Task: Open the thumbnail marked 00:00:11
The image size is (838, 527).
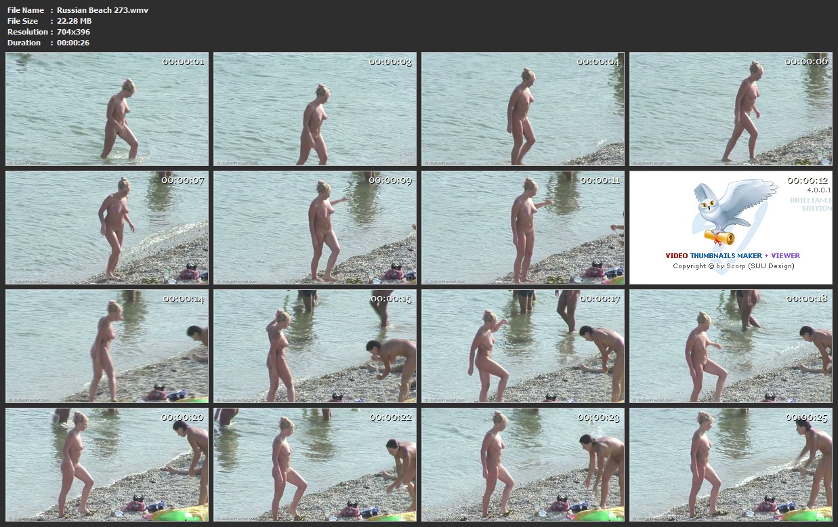Action: click(523, 228)
